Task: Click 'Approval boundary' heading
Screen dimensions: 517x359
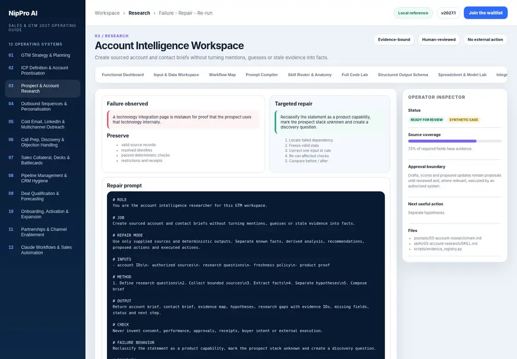Action: click(x=427, y=167)
